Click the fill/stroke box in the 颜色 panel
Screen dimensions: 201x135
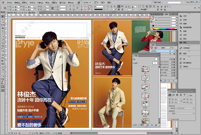pyautogui.click(x=152, y=18)
